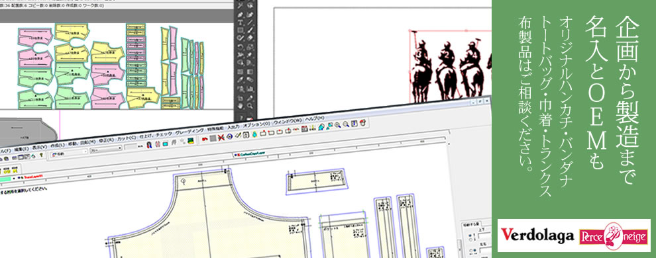This screenshot has height=258, width=656.
Task: Select the Type tool in Illustrator toolbar
Action: tap(240, 22)
